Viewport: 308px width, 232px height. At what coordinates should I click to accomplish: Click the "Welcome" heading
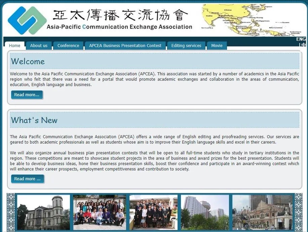pos(28,62)
